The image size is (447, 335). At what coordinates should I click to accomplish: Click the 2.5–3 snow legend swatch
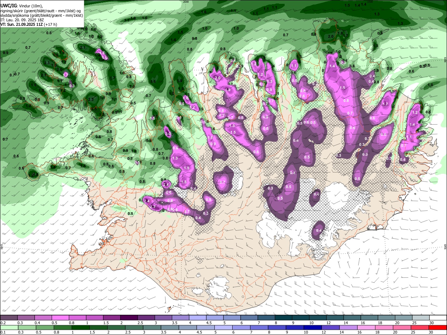(146, 318)
